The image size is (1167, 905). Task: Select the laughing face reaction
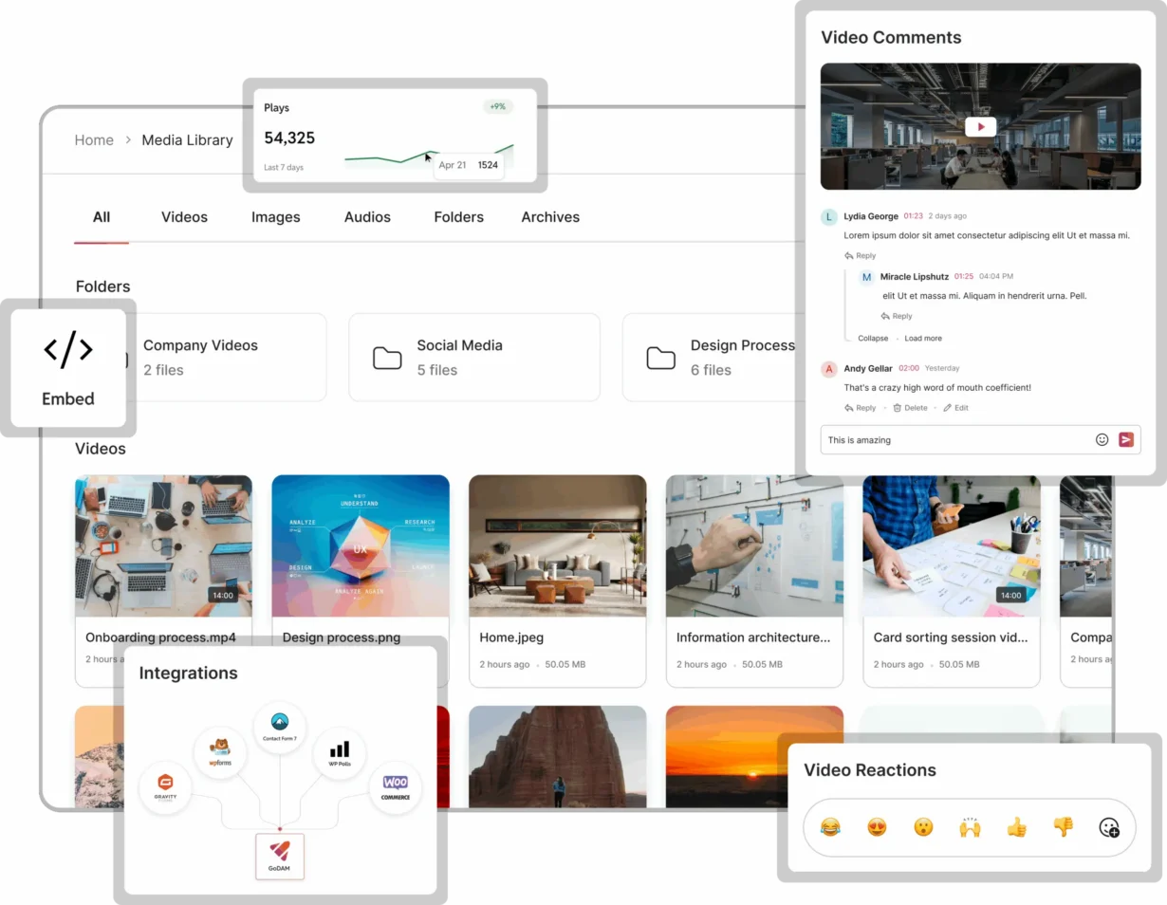(x=830, y=827)
